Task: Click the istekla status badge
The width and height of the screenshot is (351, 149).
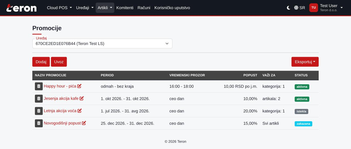Action: click(301, 111)
